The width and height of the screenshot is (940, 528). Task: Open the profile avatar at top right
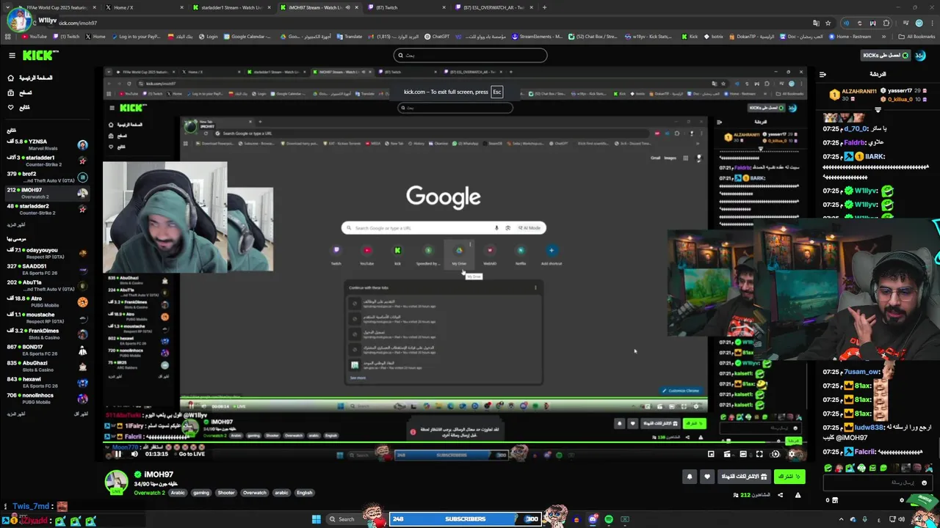click(x=922, y=55)
